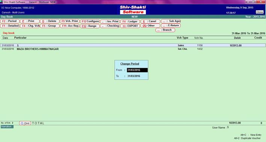Image resolution: width=266 pixels, height=142 pixels.
Task: Click the F5 Group button
Action: tap(50, 26)
